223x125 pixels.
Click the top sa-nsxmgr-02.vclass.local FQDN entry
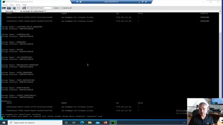[77, 21]
